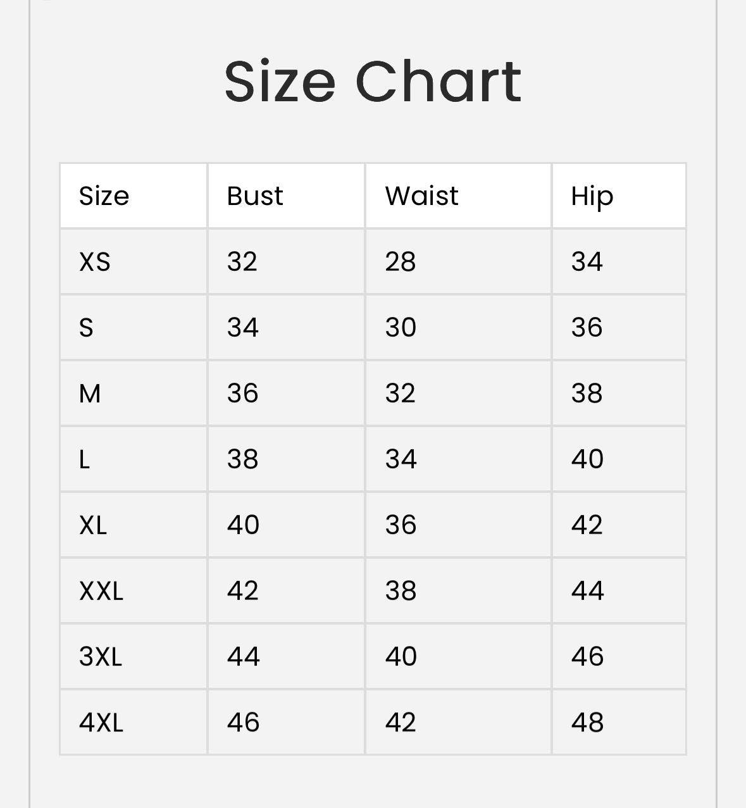Select the L size row label
746x808 pixels.
pos(85,459)
